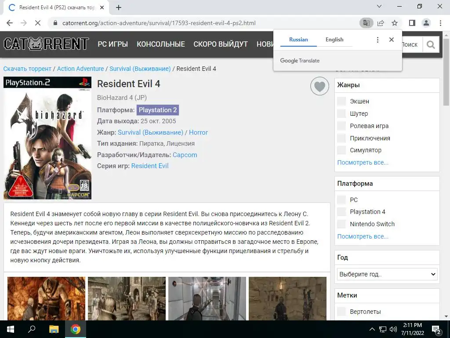Open the taskbar clock and date
Screen dimensions: 450x338
412,329
